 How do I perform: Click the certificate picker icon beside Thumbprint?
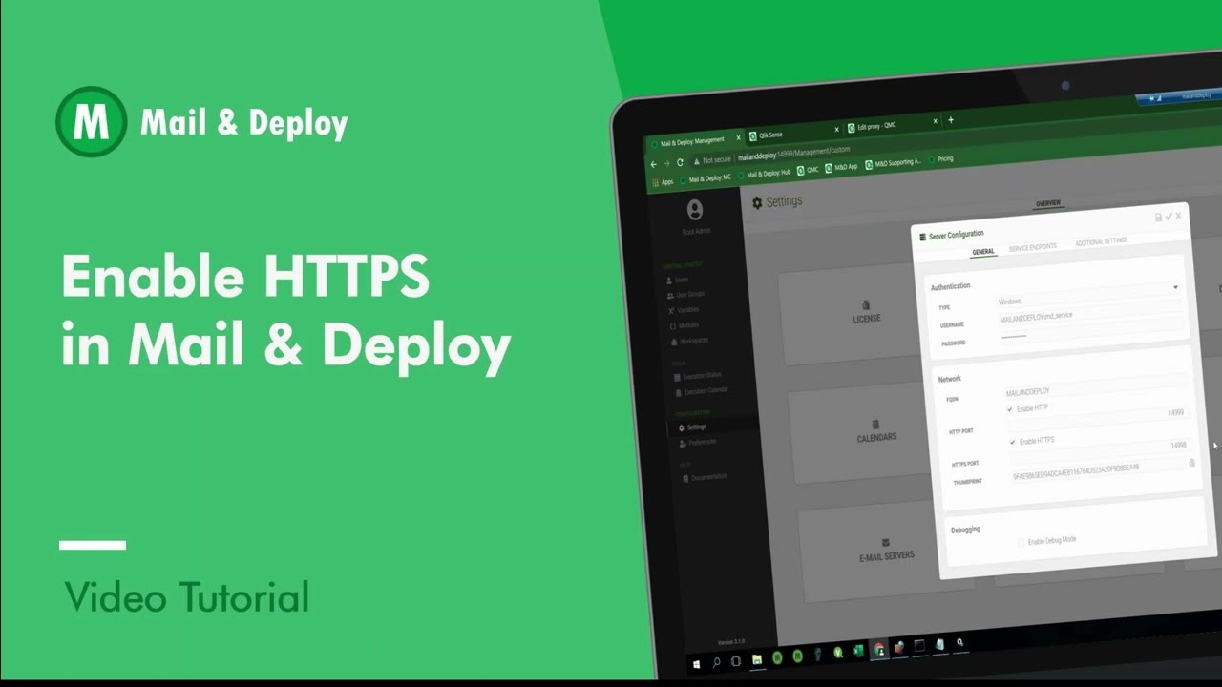(1191, 463)
